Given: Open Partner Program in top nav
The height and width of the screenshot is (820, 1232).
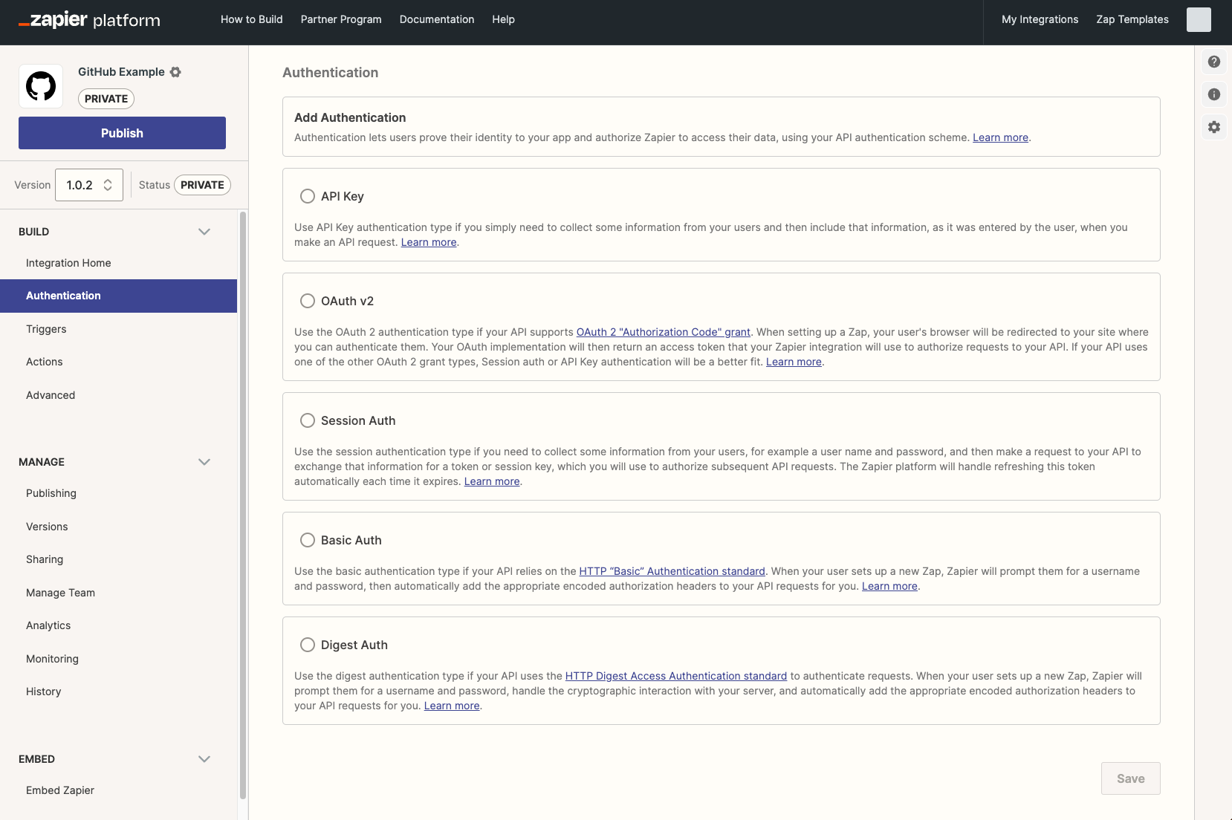Looking at the screenshot, I should point(341,19).
